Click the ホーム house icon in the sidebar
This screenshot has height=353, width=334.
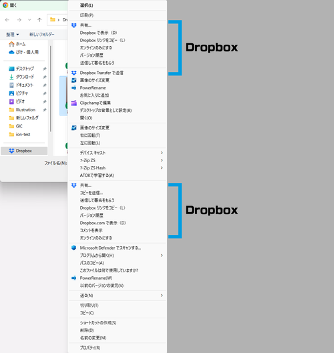coord(11,44)
